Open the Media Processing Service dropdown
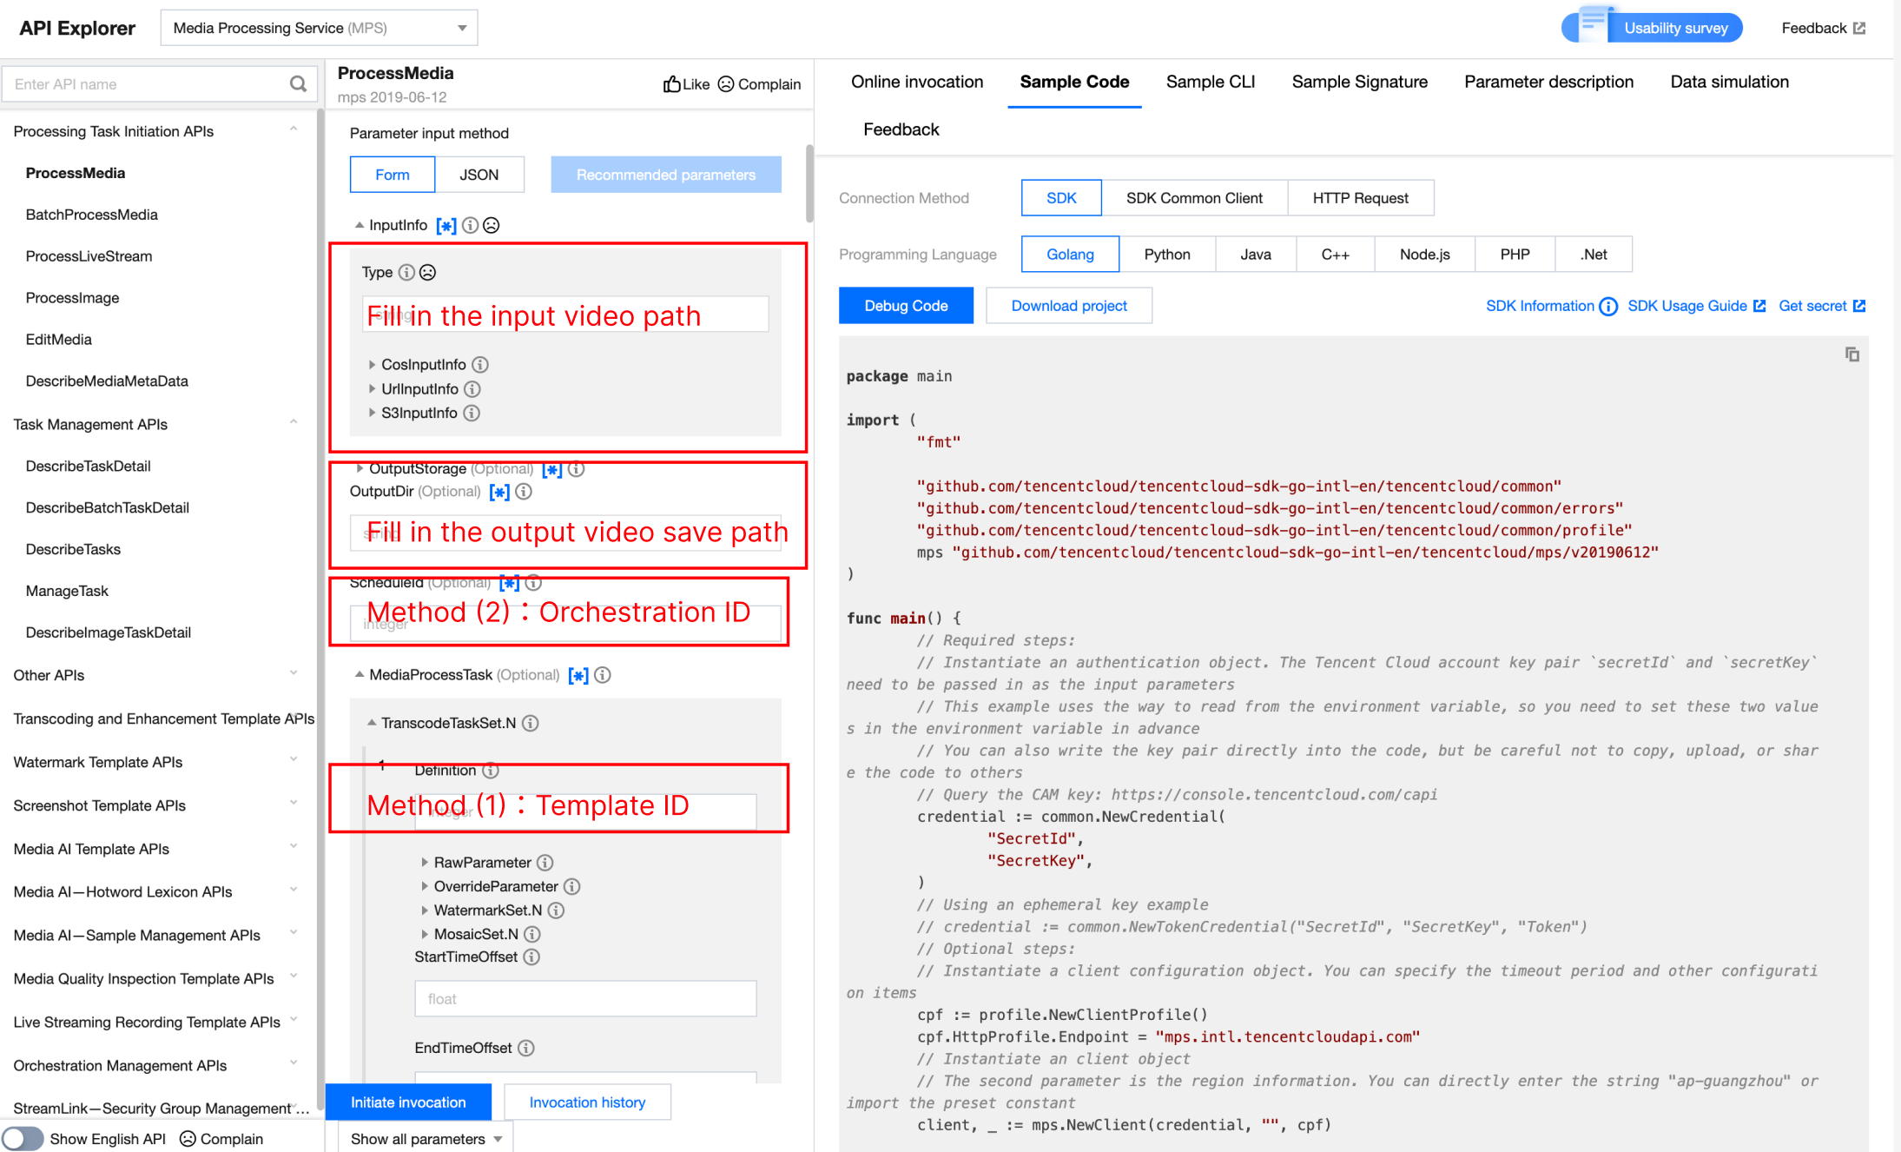The height and width of the screenshot is (1152, 1901). pyautogui.click(x=319, y=28)
